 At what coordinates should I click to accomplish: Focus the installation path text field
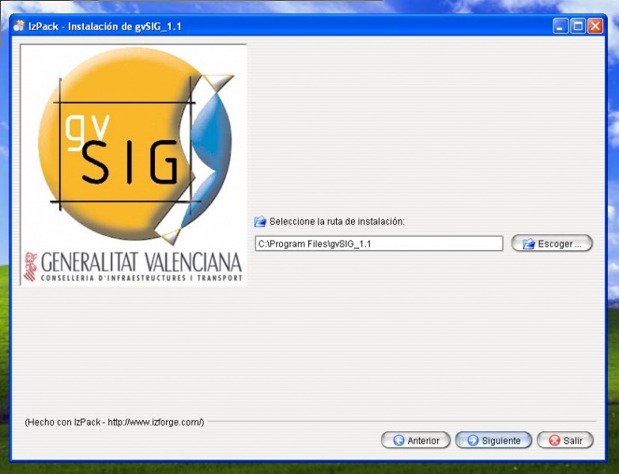(x=378, y=244)
